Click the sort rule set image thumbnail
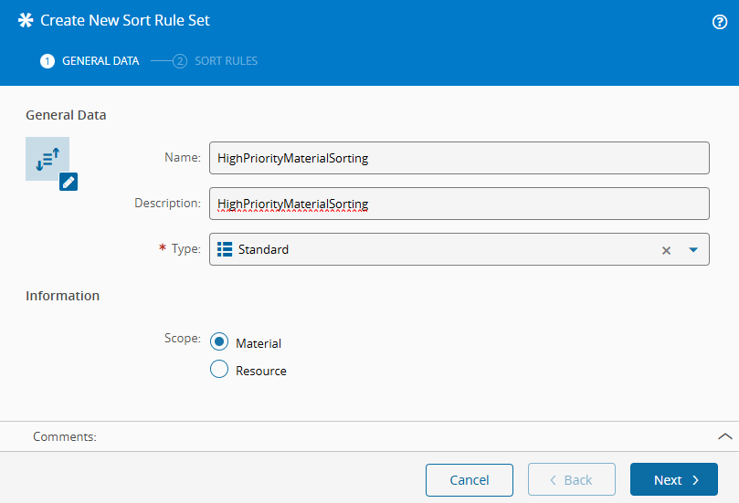The image size is (739, 503). click(x=46, y=158)
